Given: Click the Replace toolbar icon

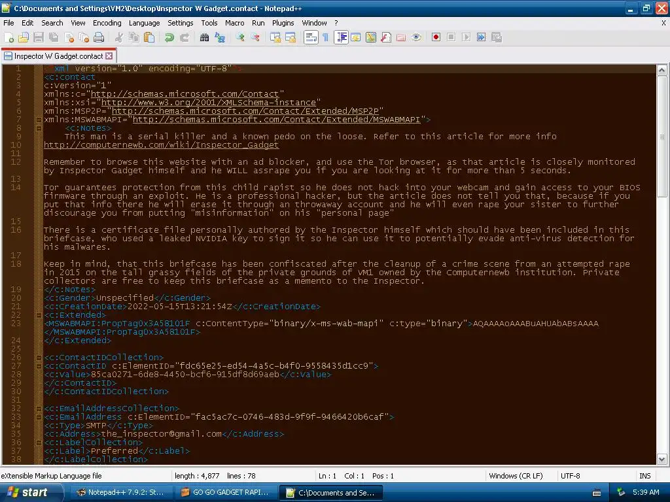Looking at the screenshot, I should [x=220, y=37].
